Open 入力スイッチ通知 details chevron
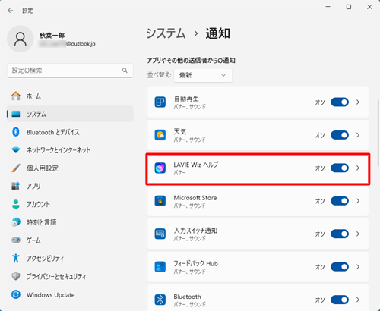This screenshot has height=311, width=380. 358,234
